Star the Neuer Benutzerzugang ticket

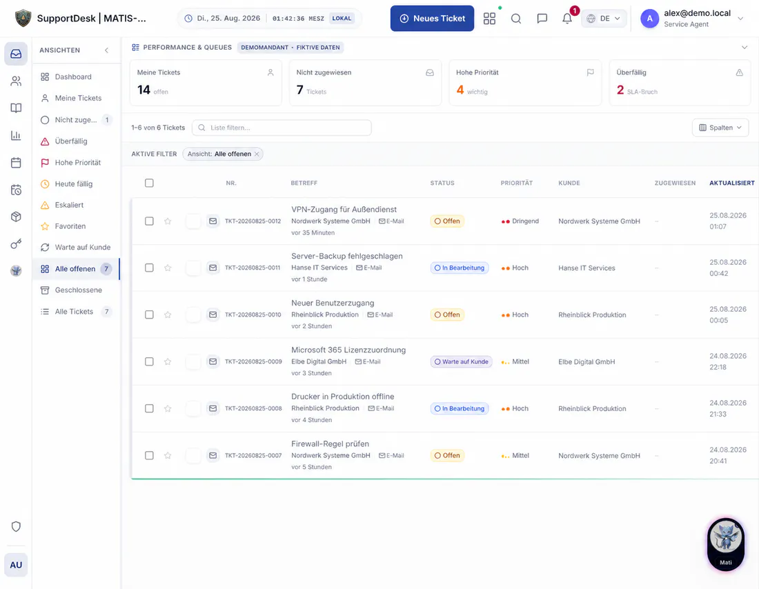(168, 315)
